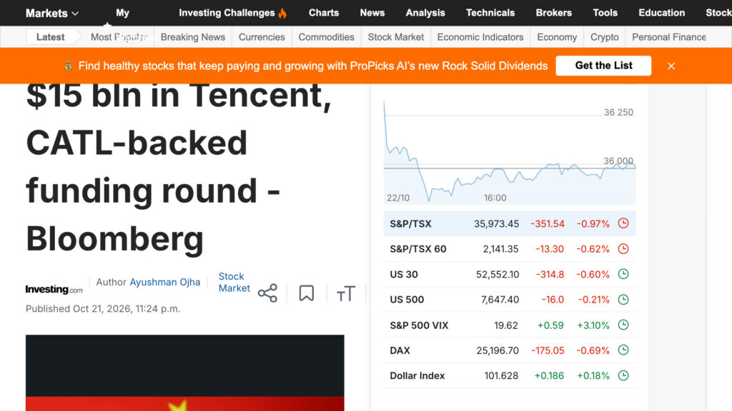Click the clock icon in S&P/TSX row

pyautogui.click(x=623, y=223)
